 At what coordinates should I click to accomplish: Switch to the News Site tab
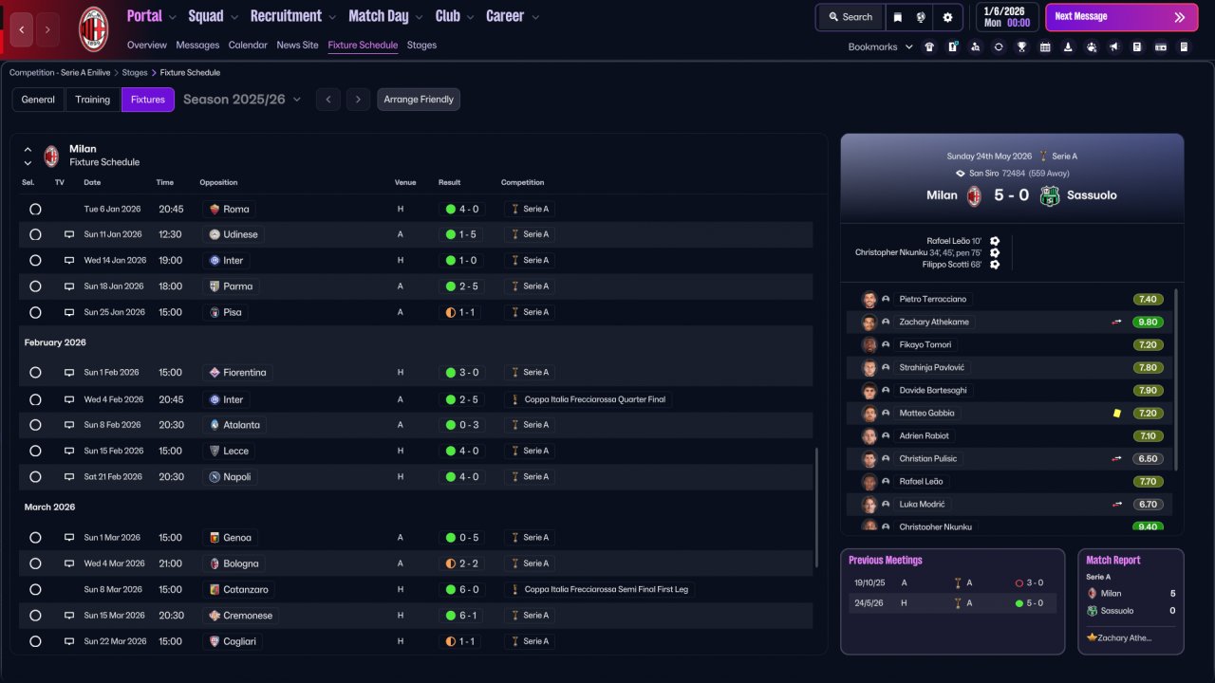click(297, 45)
